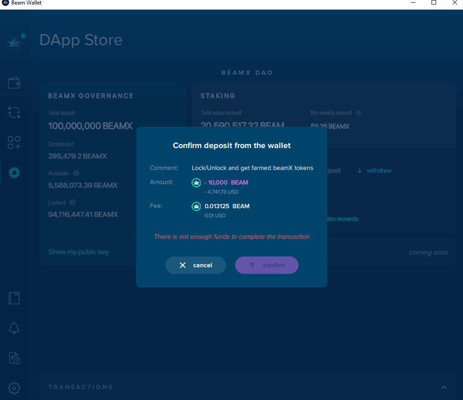
Task: Open the help document sidebar icon
Action: (14, 358)
